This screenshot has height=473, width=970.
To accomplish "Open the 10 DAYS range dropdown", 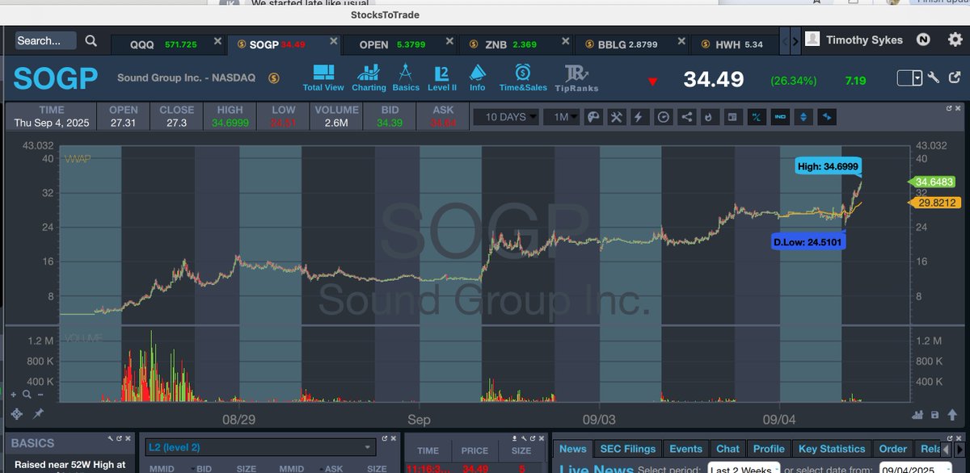I will [x=506, y=117].
